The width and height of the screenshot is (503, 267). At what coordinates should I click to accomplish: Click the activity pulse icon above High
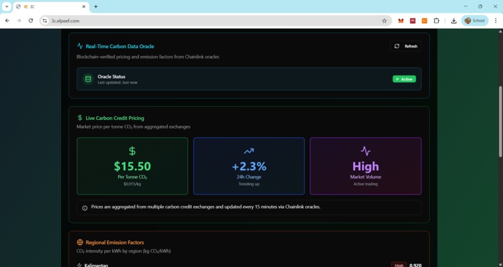click(x=366, y=151)
